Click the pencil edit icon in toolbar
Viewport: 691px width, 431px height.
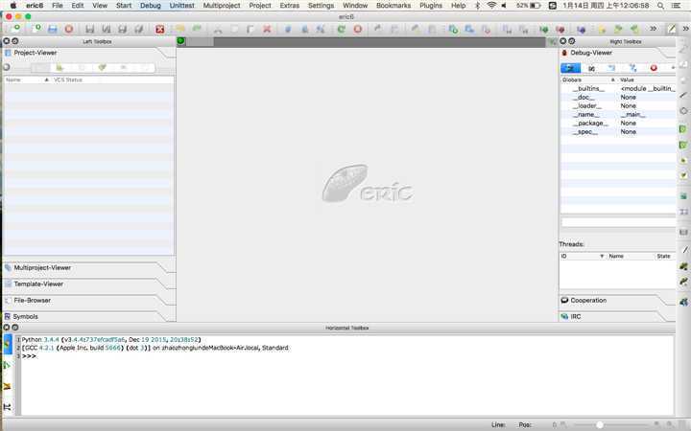tap(671, 29)
